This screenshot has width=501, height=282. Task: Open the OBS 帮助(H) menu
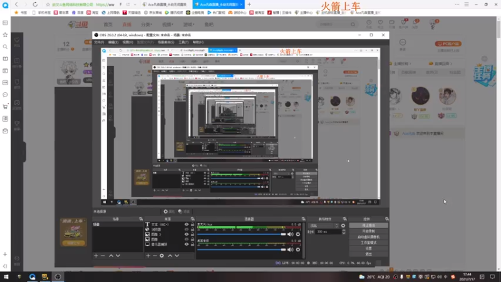pos(198,42)
